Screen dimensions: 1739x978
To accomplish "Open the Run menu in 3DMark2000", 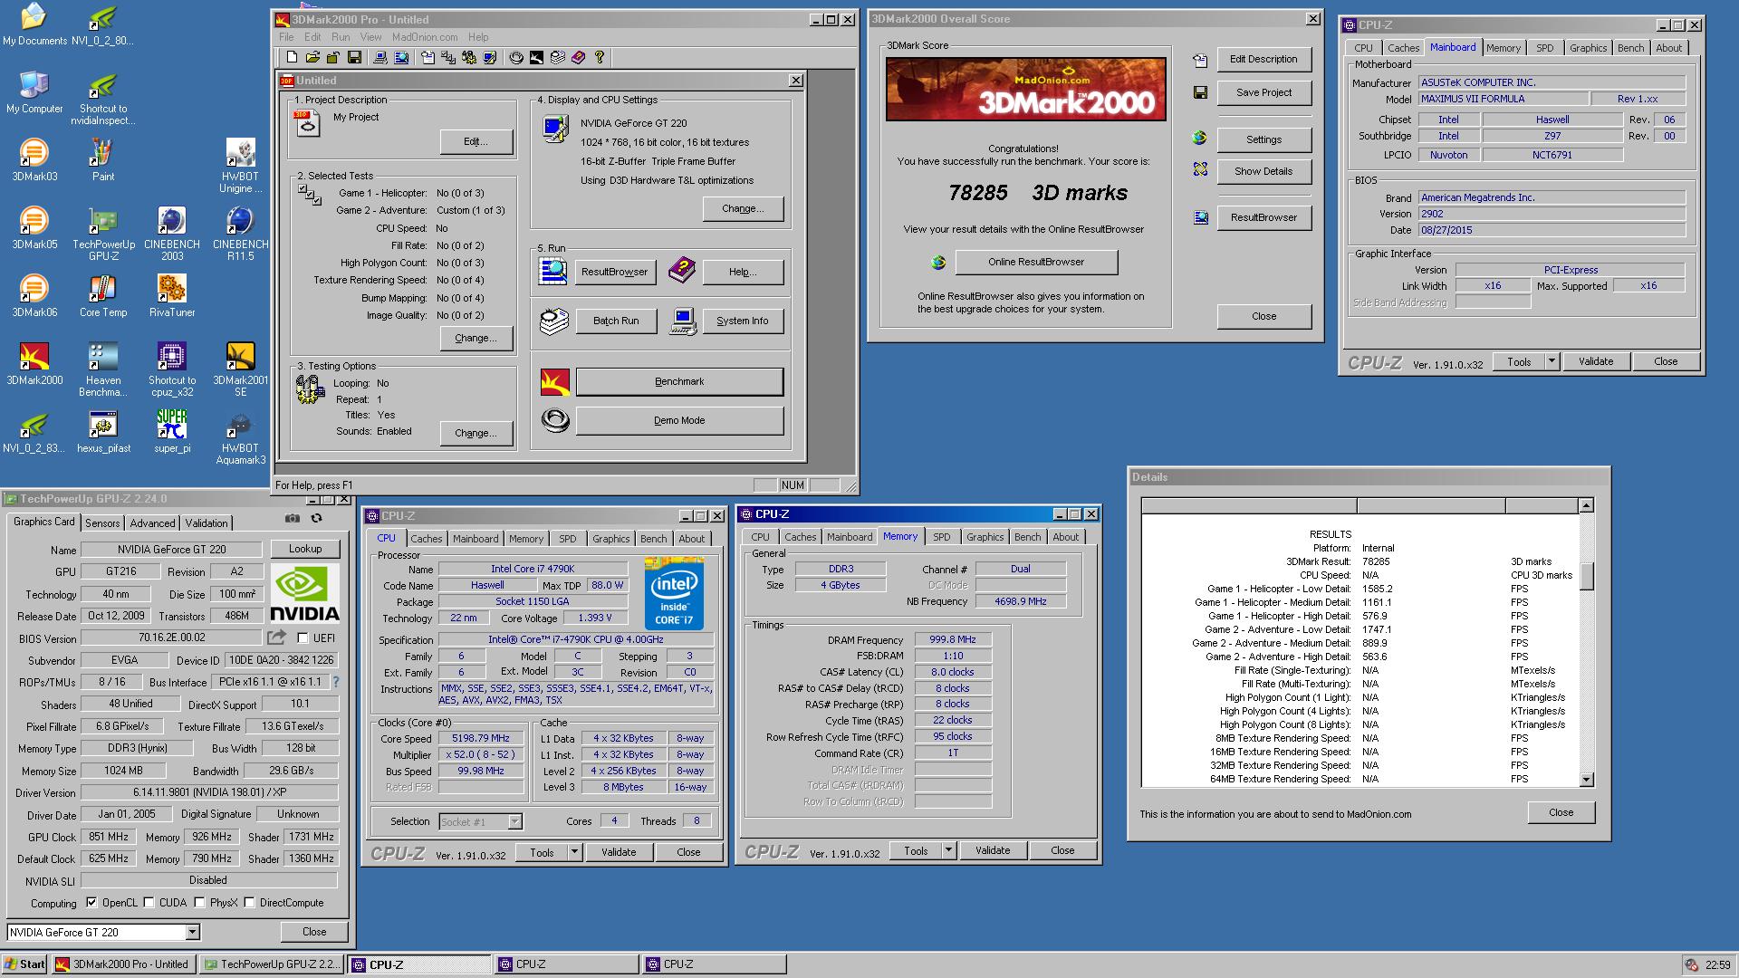I will point(341,37).
